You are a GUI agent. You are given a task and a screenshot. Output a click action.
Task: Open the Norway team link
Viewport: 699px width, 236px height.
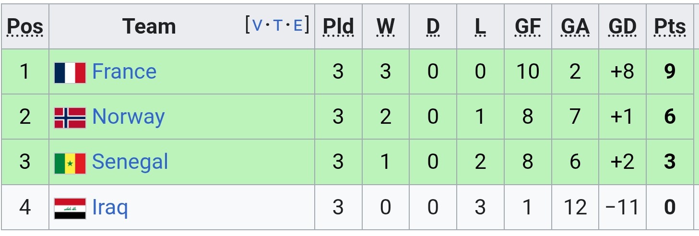pos(128,117)
